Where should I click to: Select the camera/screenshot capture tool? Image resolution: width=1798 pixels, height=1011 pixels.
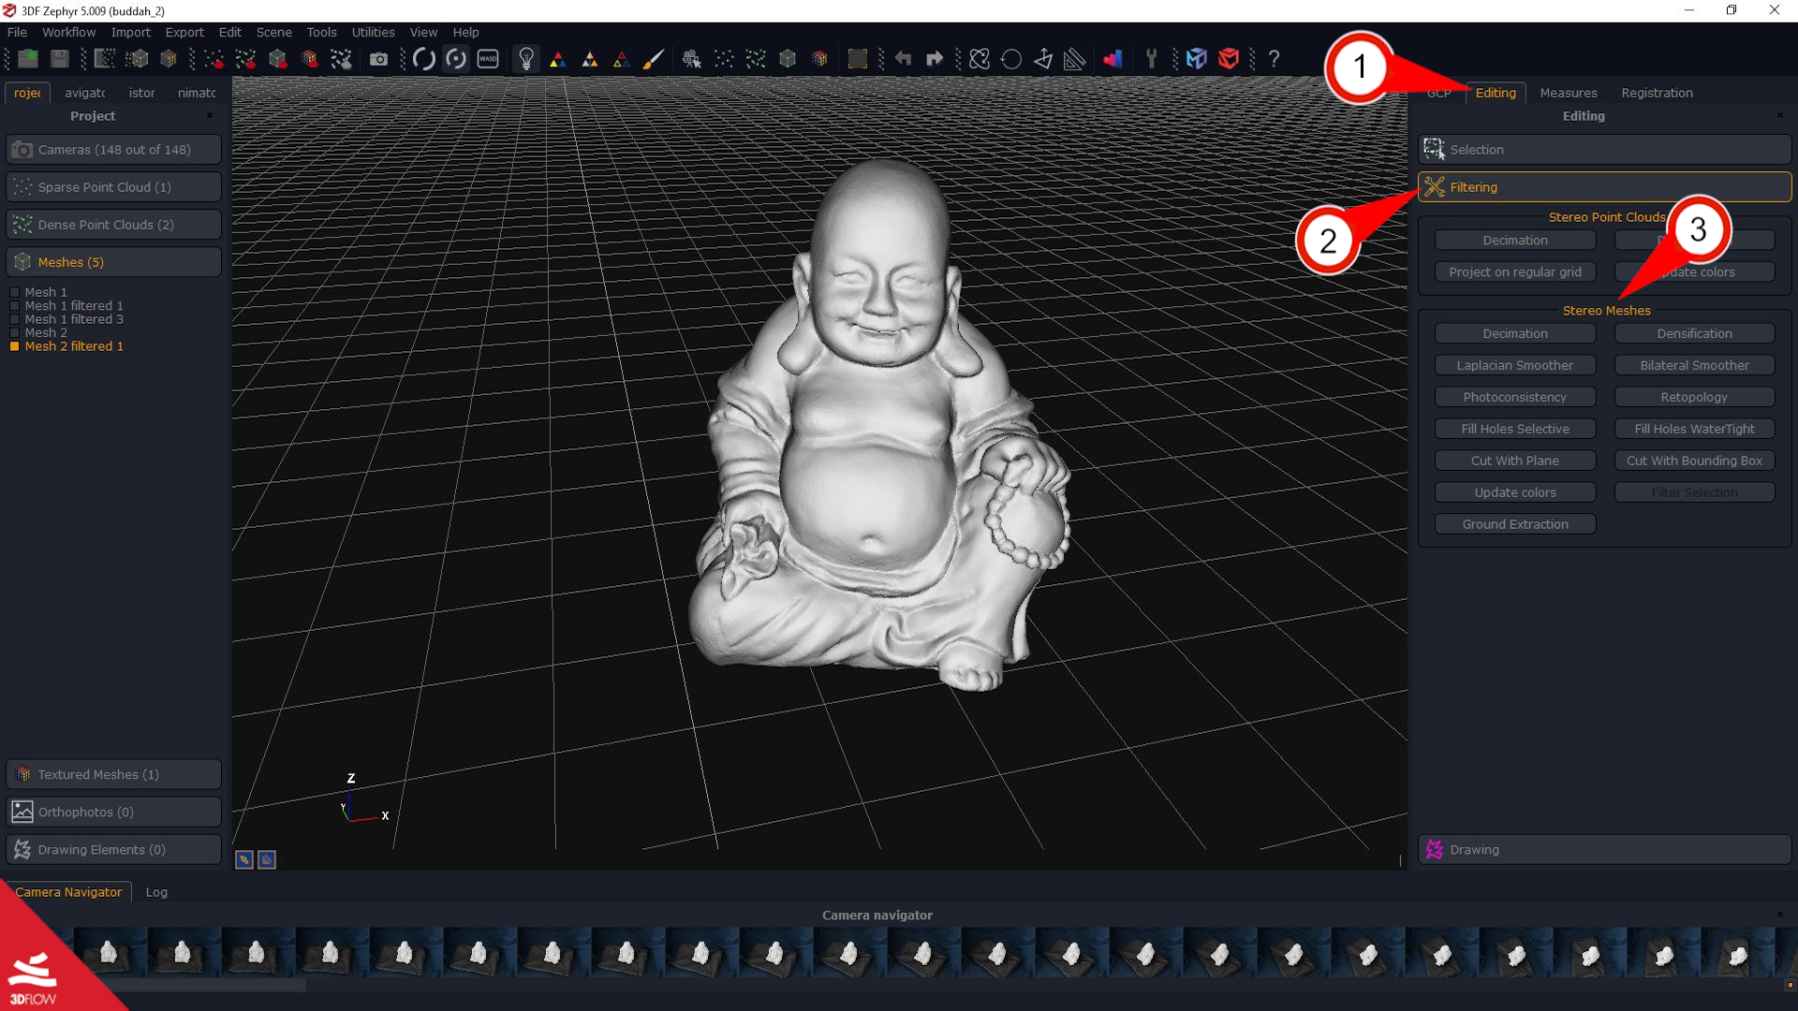click(x=379, y=58)
